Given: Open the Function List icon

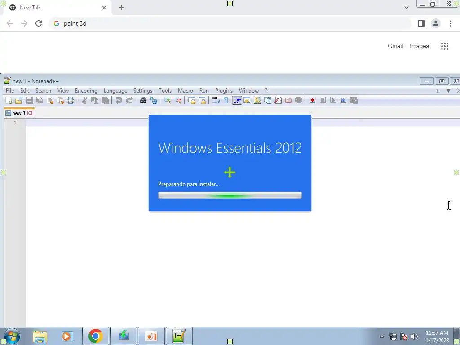Looking at the screenshot, I should 278,100.
